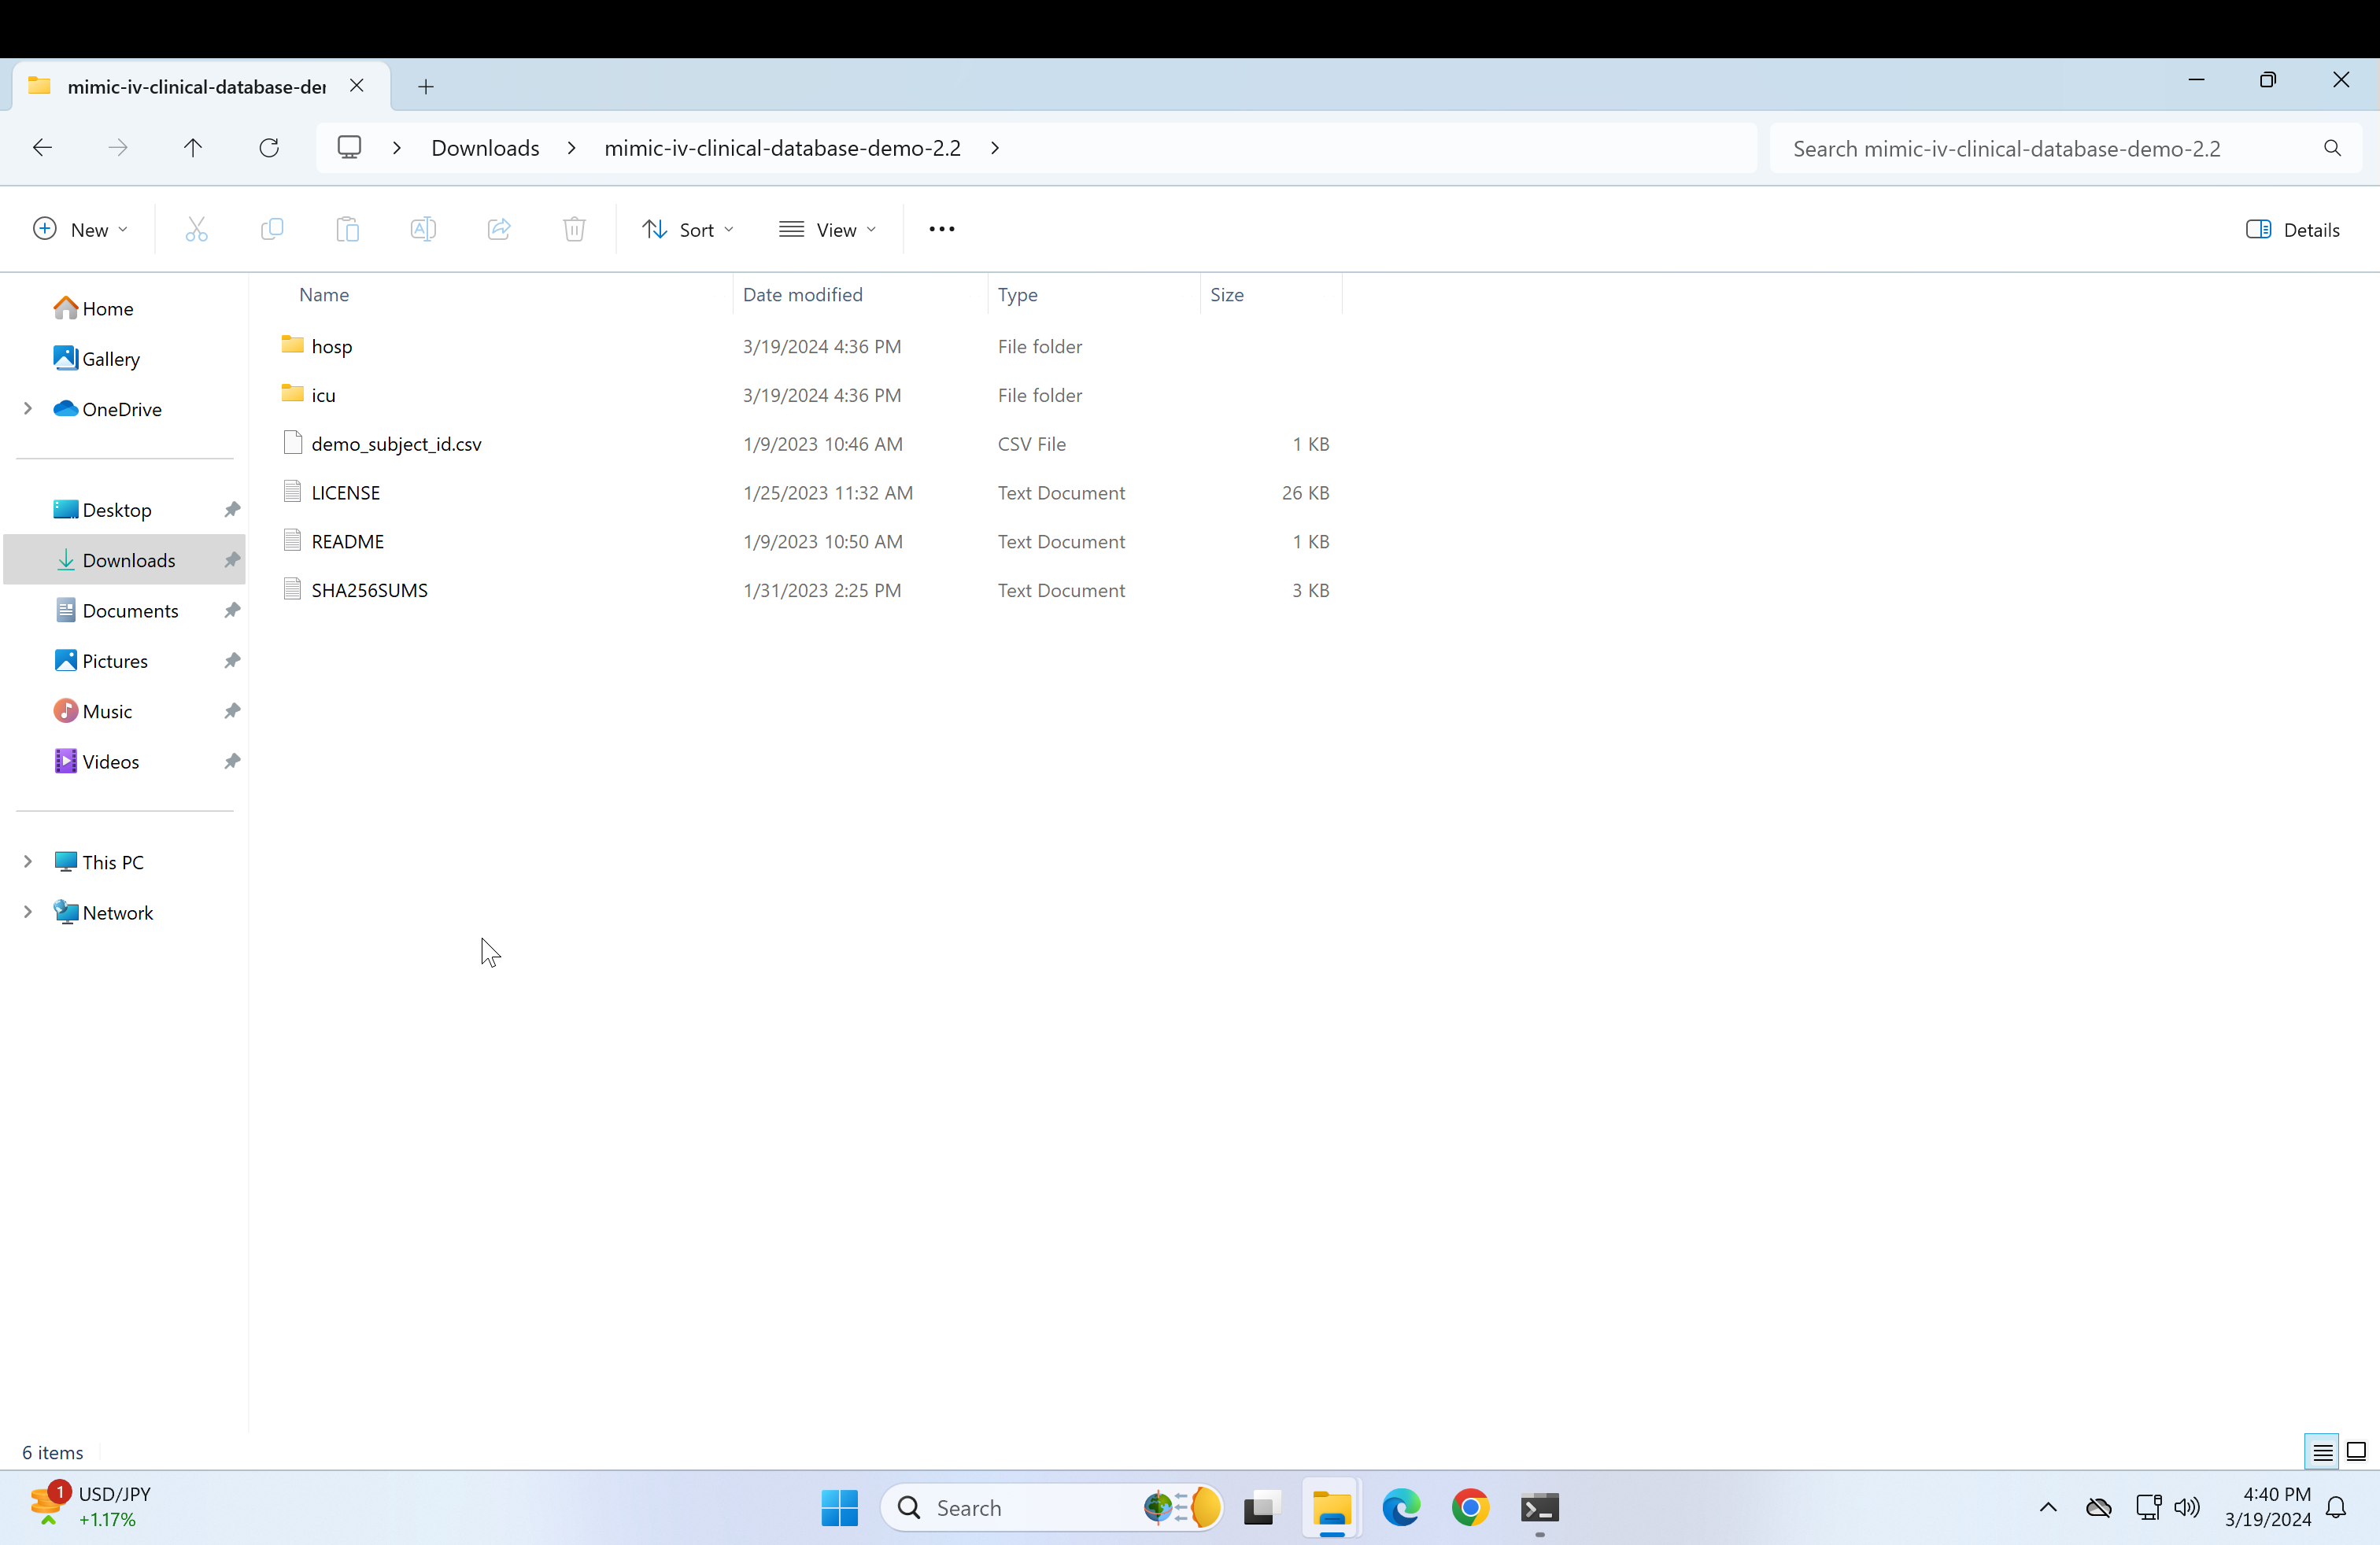Go up one folder level

[x=193, y=148]
